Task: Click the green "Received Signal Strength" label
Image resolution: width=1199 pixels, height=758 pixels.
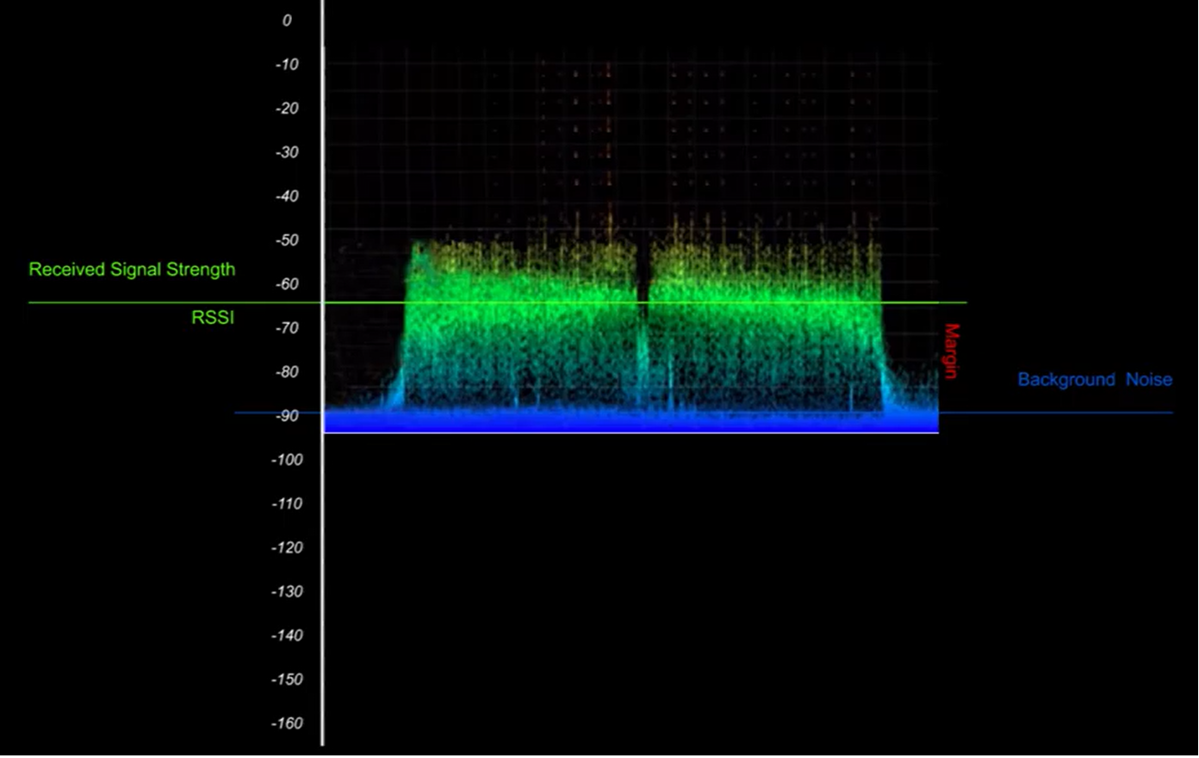Action: pos(132,269)
